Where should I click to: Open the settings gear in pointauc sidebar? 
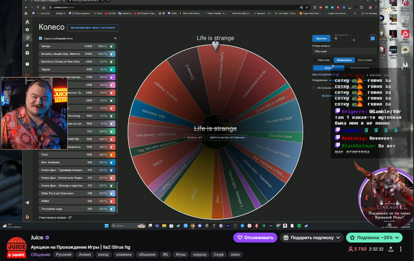tap(27, 30)
